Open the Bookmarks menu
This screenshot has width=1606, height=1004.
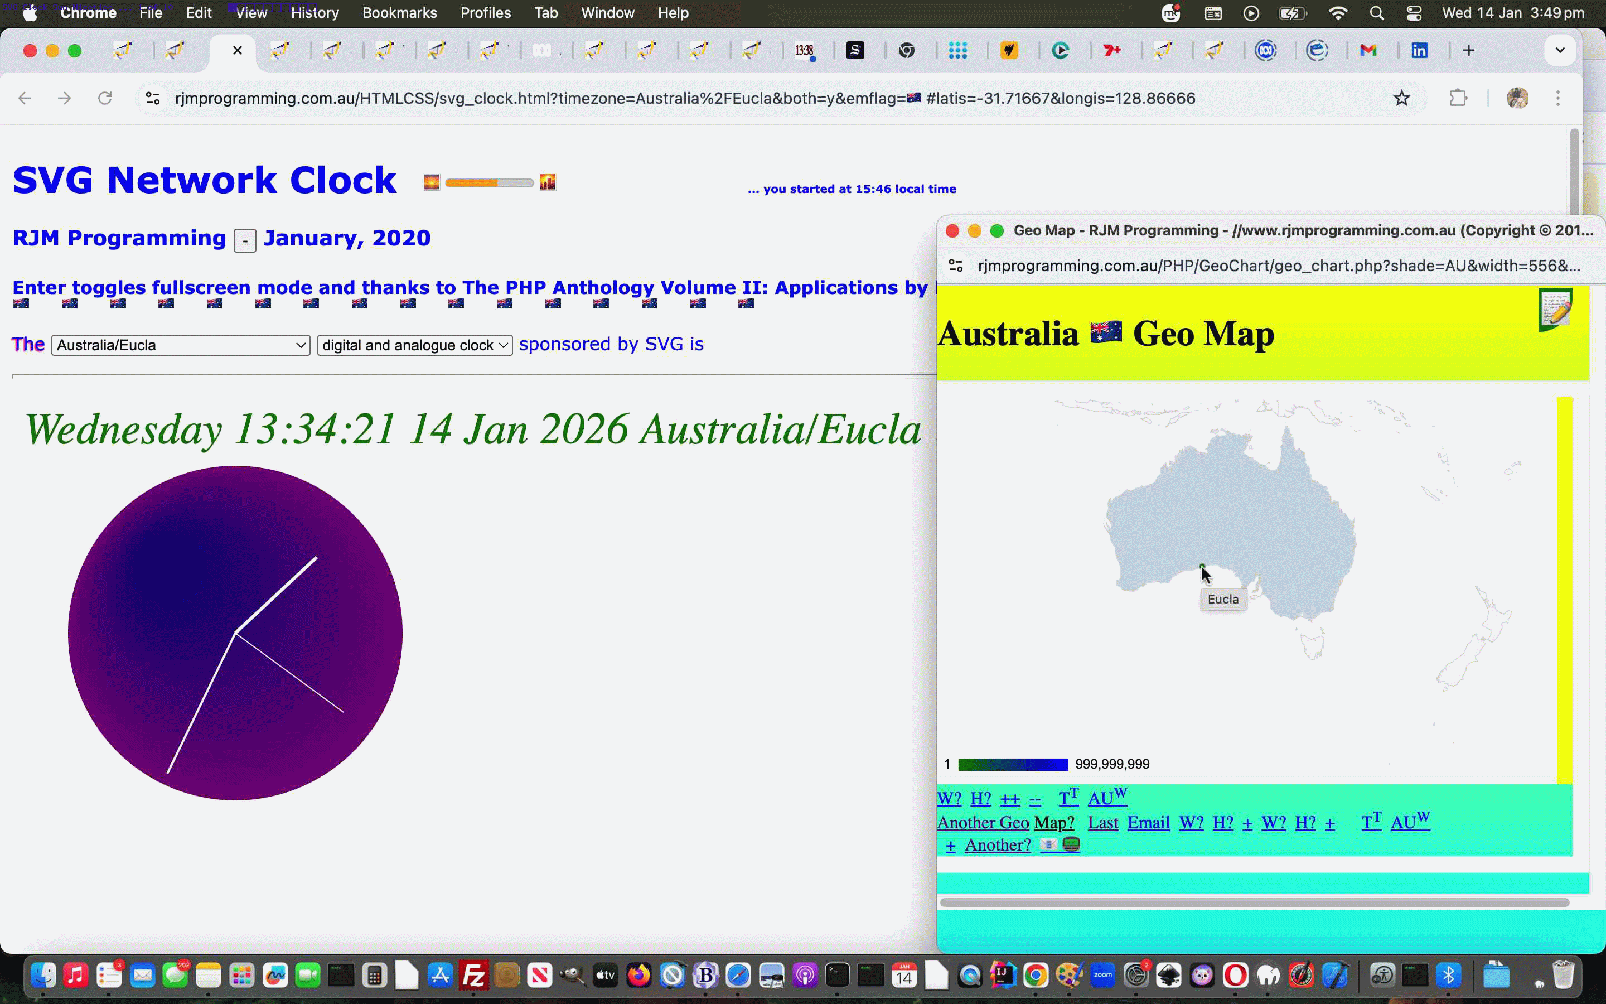click(399, 13)
